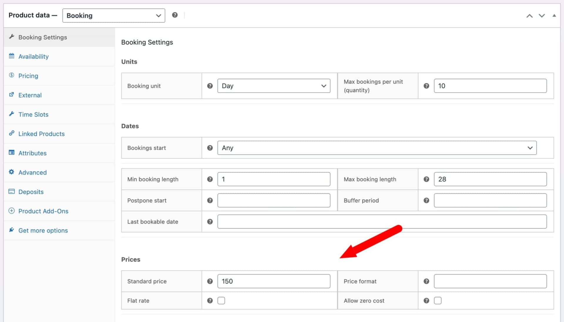The height and width of the screenshot is (322, 564).
Task: Move Product data panel up
Action: (529, 16)
